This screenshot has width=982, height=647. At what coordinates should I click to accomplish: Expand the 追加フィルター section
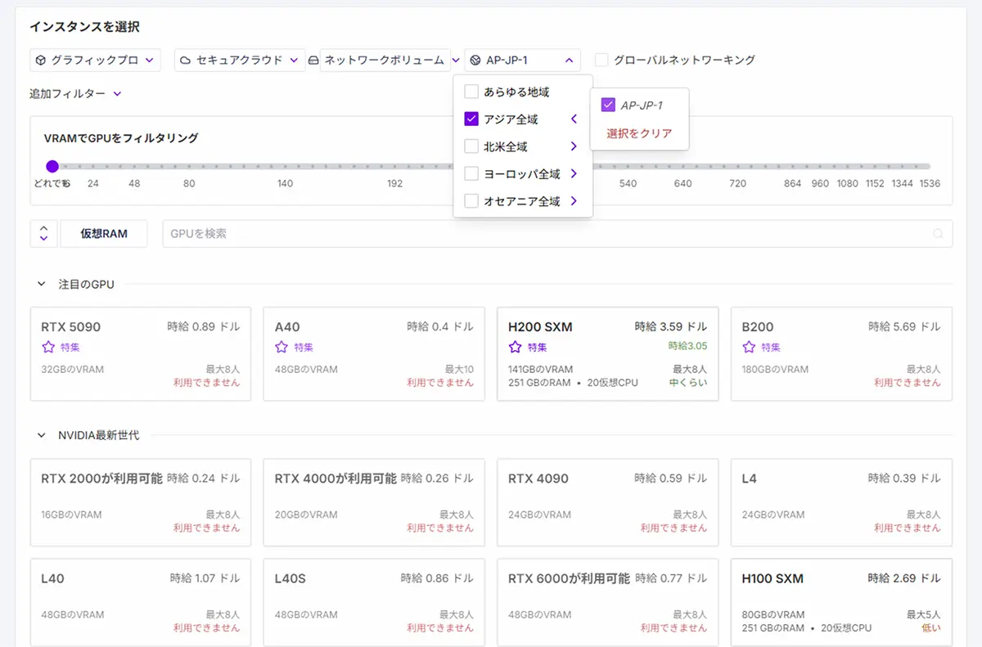tap(75, 94)
